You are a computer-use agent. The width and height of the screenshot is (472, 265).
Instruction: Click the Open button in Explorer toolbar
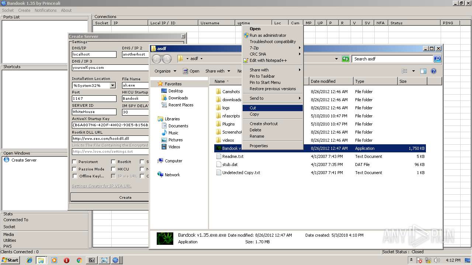[x=191, y=71]
